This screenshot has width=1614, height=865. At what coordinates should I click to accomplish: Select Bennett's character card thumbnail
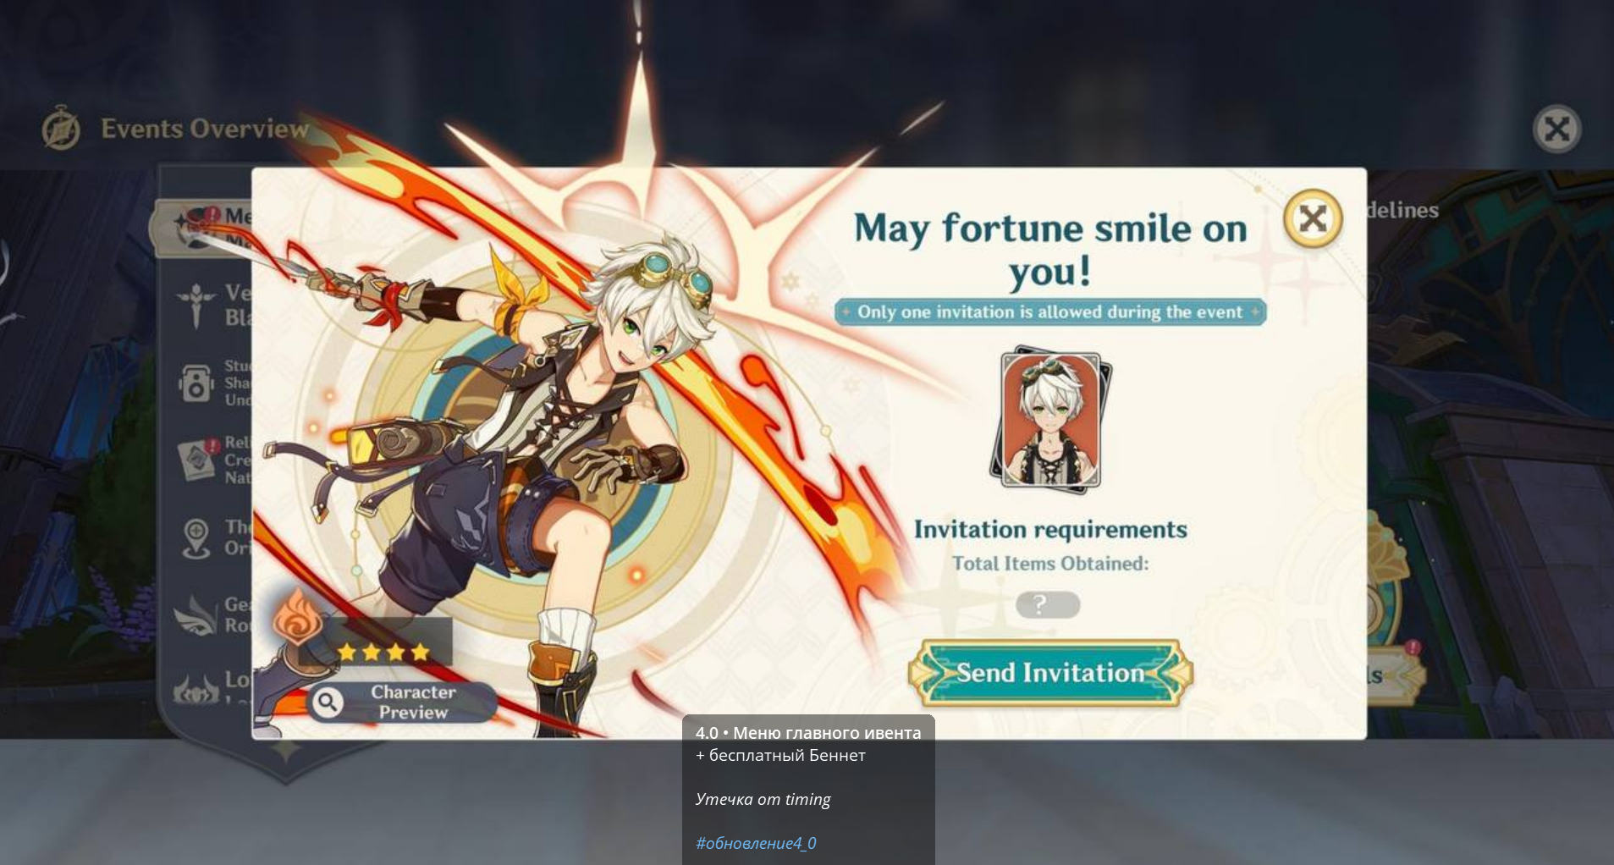(1050, 420)
